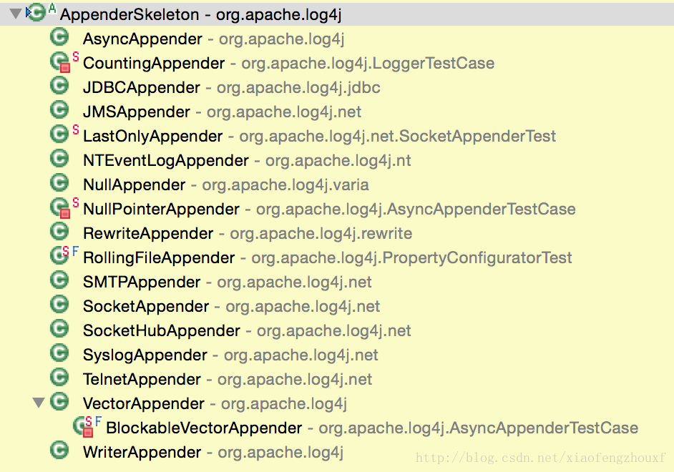Click the BlockableVectorAppender class icon

click(82, 428)
